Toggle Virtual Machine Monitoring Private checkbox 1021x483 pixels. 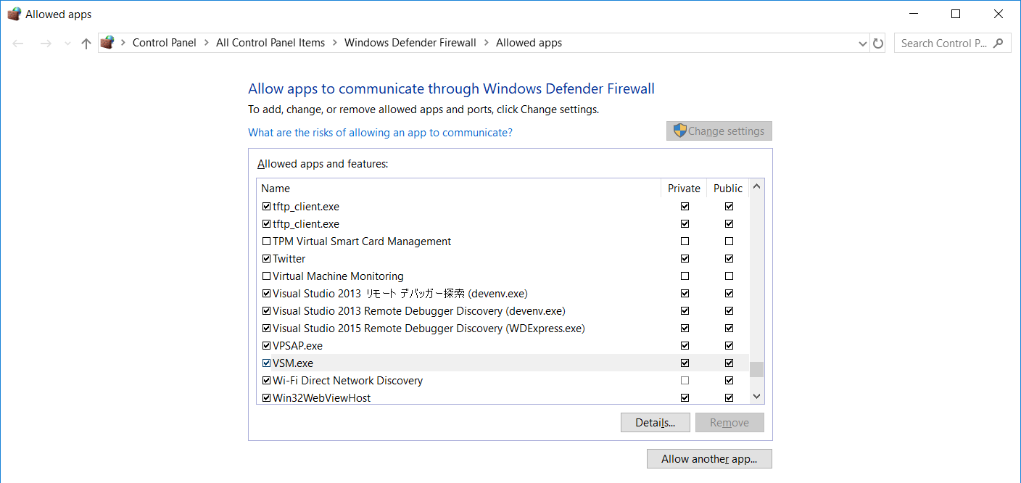(x=685, y=276)
